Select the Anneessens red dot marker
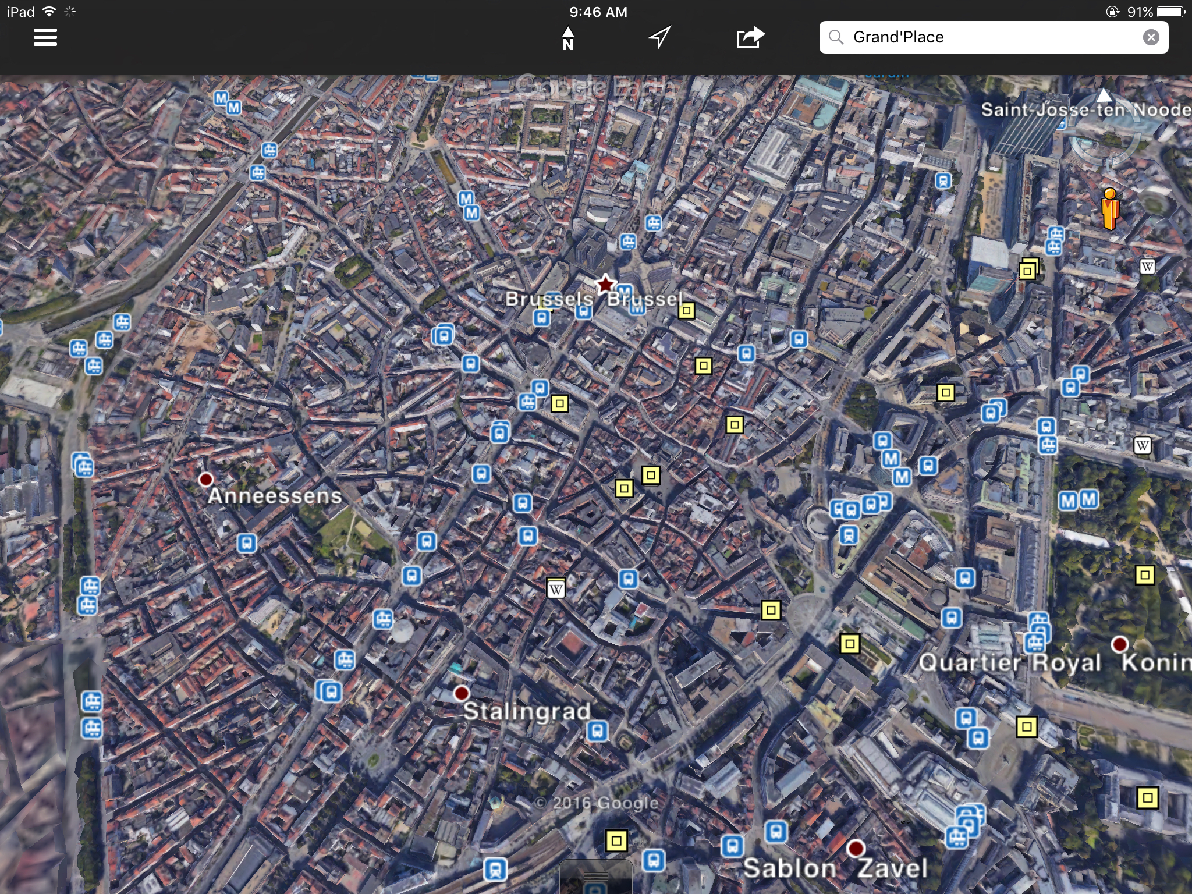Image resolution: width=1192 pixels, height=894 pixels. 205,479
